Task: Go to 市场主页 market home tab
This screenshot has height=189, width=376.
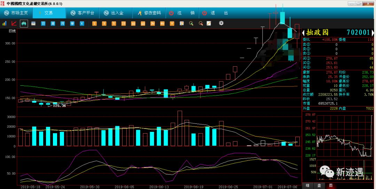Action: pos(16,13)
